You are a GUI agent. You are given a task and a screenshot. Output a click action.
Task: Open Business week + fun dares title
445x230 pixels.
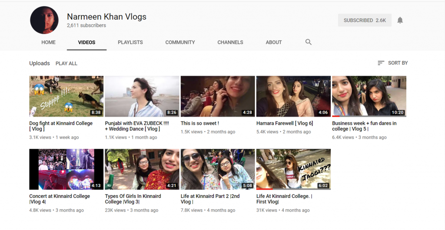point(364,126)
